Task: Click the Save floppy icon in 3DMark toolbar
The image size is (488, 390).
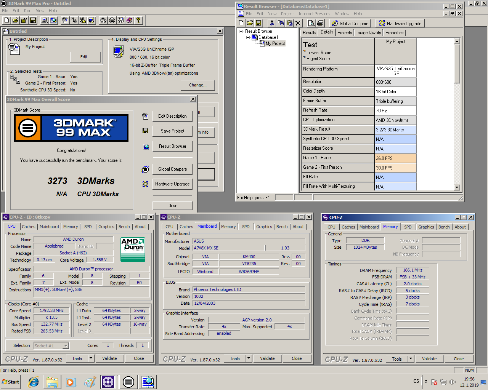Action: click(33, 20)
